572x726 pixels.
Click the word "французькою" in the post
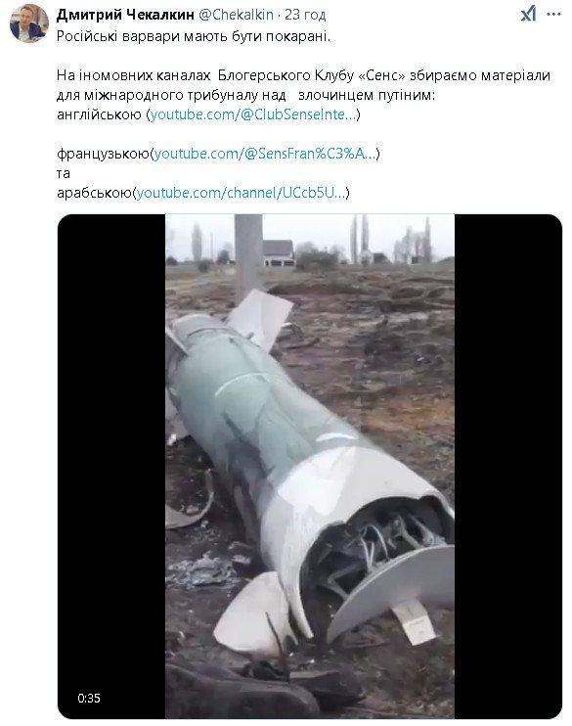click(104, 154)
